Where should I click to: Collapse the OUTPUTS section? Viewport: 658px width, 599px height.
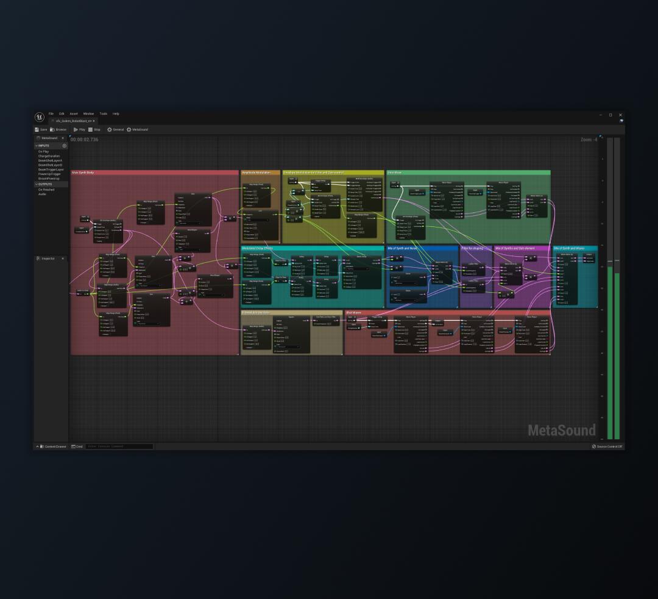click(37, 184)
